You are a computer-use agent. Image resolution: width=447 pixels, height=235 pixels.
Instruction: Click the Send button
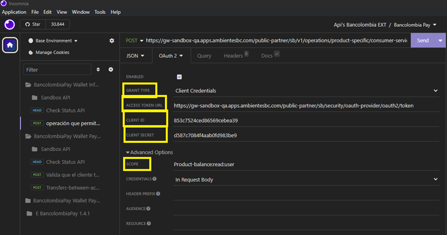[423, 40]
